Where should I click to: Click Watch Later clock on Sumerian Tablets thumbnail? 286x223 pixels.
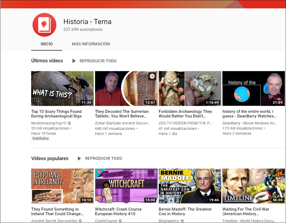[x=152, y=76]
